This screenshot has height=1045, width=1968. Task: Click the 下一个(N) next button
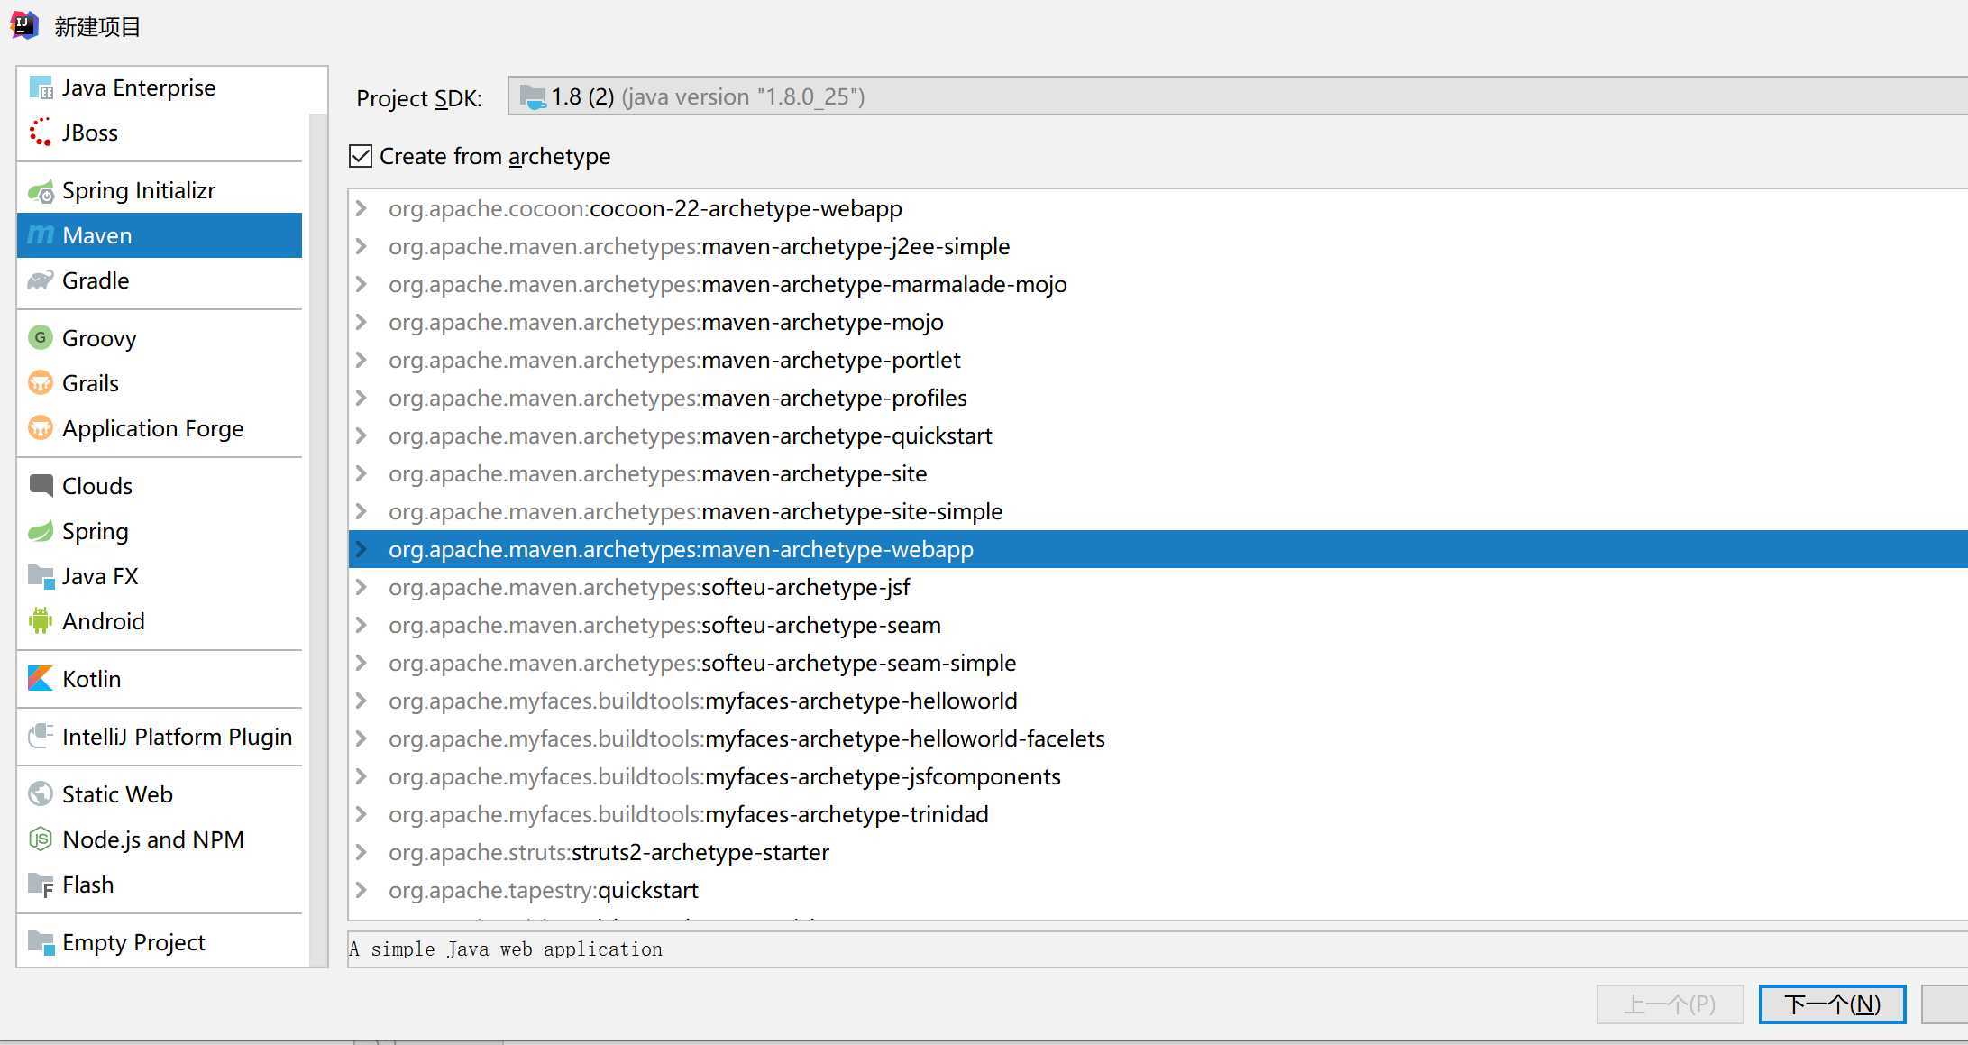1832,1004
